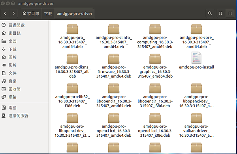237x154 pixels.
Task: Select the amdgpu-pro-install script icon
Action: pyautogui.click(x=196, y=58)
